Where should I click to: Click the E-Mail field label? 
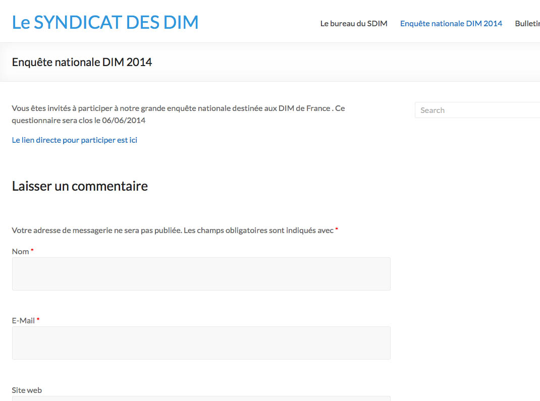click(23, 320)
